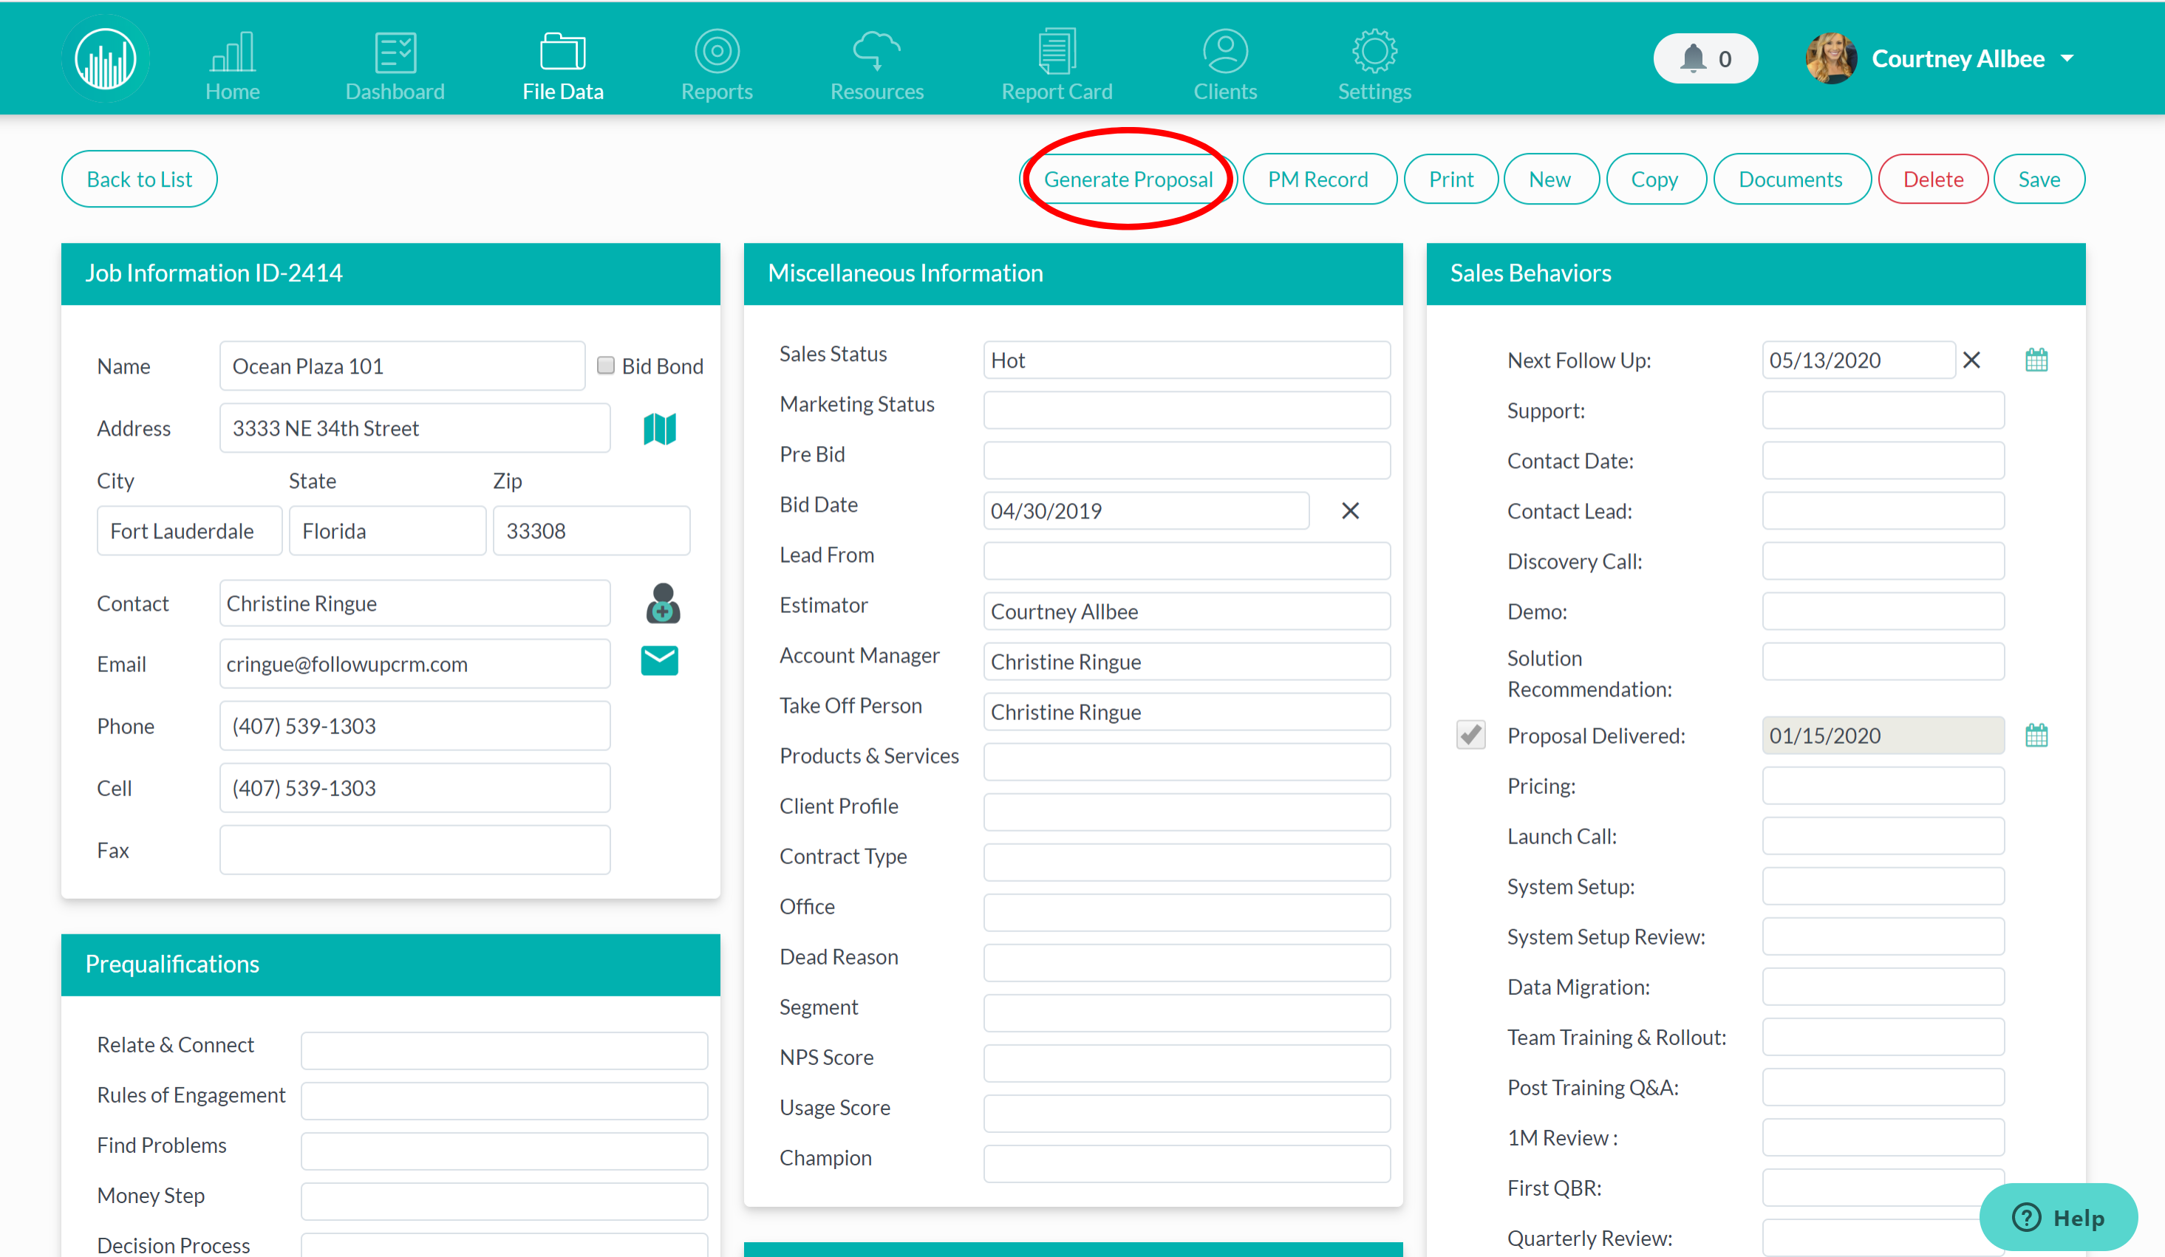Viewport: 2165px width, 1257px height.
Task: Click the Money Step field
Action: [x=505, y=1201]
